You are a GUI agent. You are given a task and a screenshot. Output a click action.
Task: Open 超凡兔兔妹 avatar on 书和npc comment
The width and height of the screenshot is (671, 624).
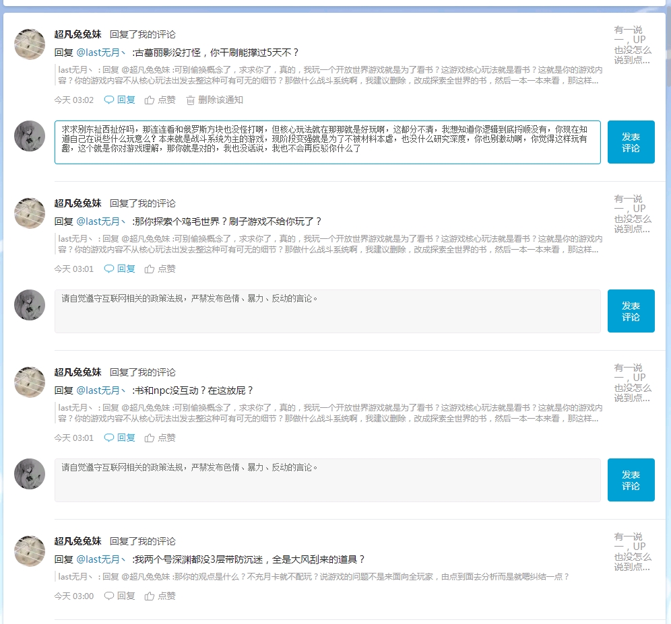(x=30, y=382)
